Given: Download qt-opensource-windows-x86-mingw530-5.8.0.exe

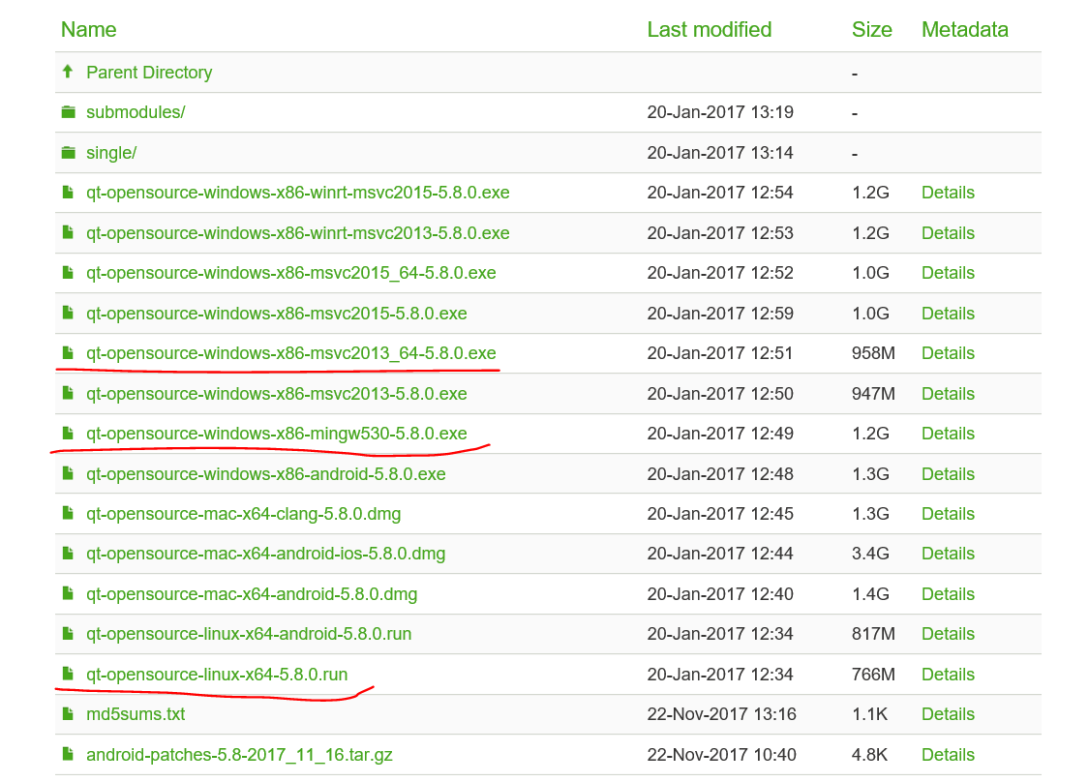Looking at the screenshot, I should point(277,434).
